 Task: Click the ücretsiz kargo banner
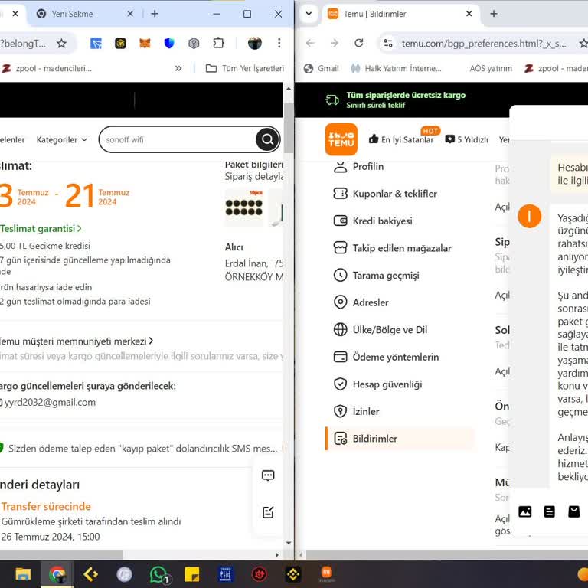396,100
